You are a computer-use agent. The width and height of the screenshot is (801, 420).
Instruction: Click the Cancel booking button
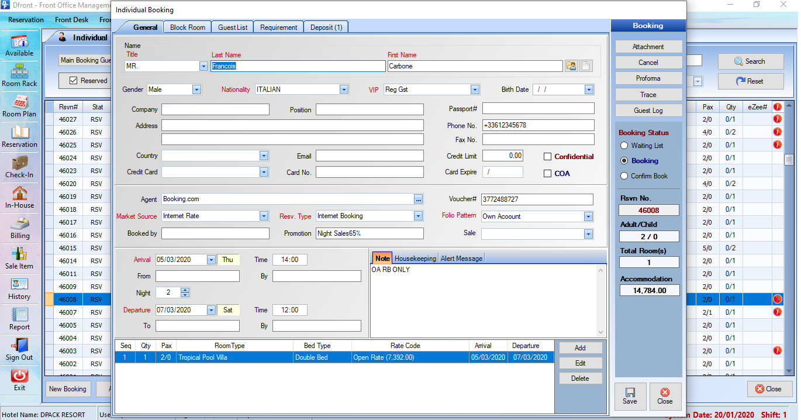click(648, 63)
